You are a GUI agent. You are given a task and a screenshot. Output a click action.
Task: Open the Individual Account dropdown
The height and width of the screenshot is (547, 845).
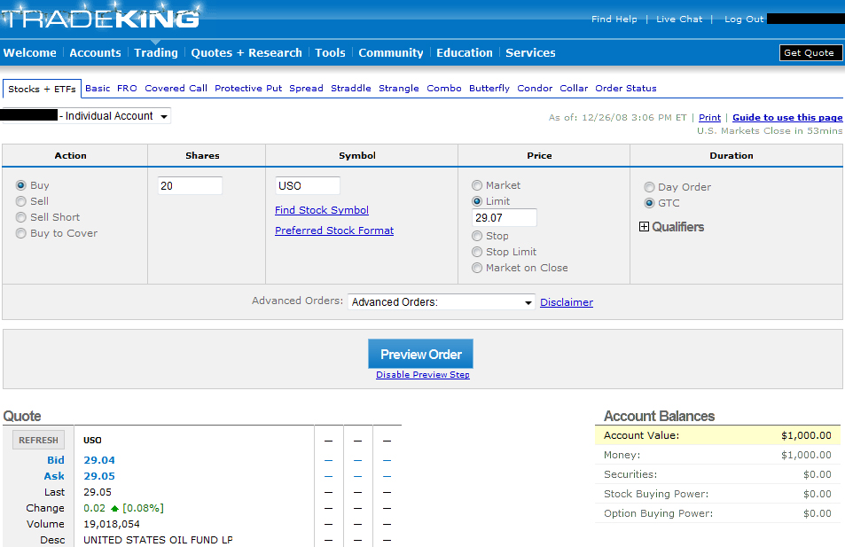86,116
